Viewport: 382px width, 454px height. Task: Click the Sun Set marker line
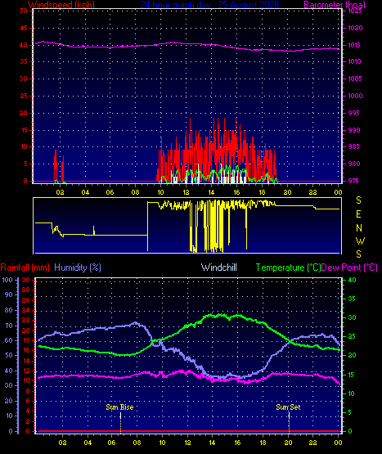[x=289, y=422]
